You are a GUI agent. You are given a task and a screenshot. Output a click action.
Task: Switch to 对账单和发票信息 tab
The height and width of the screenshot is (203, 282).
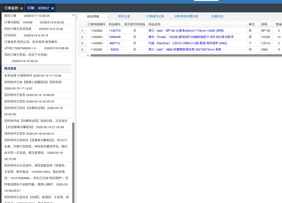click(x=186, y=16)
